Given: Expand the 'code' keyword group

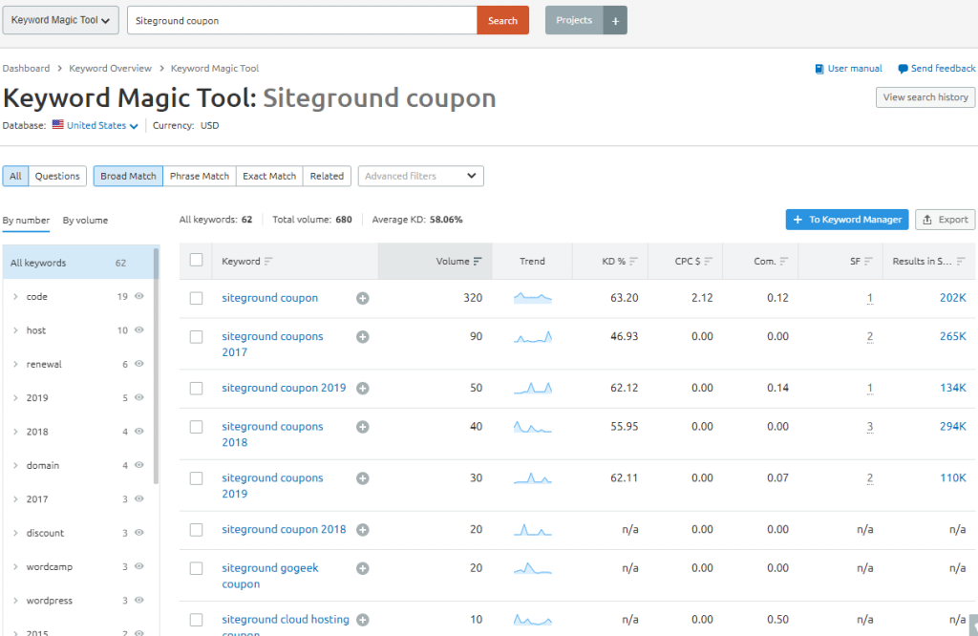Looking at the screenshot, I should [15, 297].
